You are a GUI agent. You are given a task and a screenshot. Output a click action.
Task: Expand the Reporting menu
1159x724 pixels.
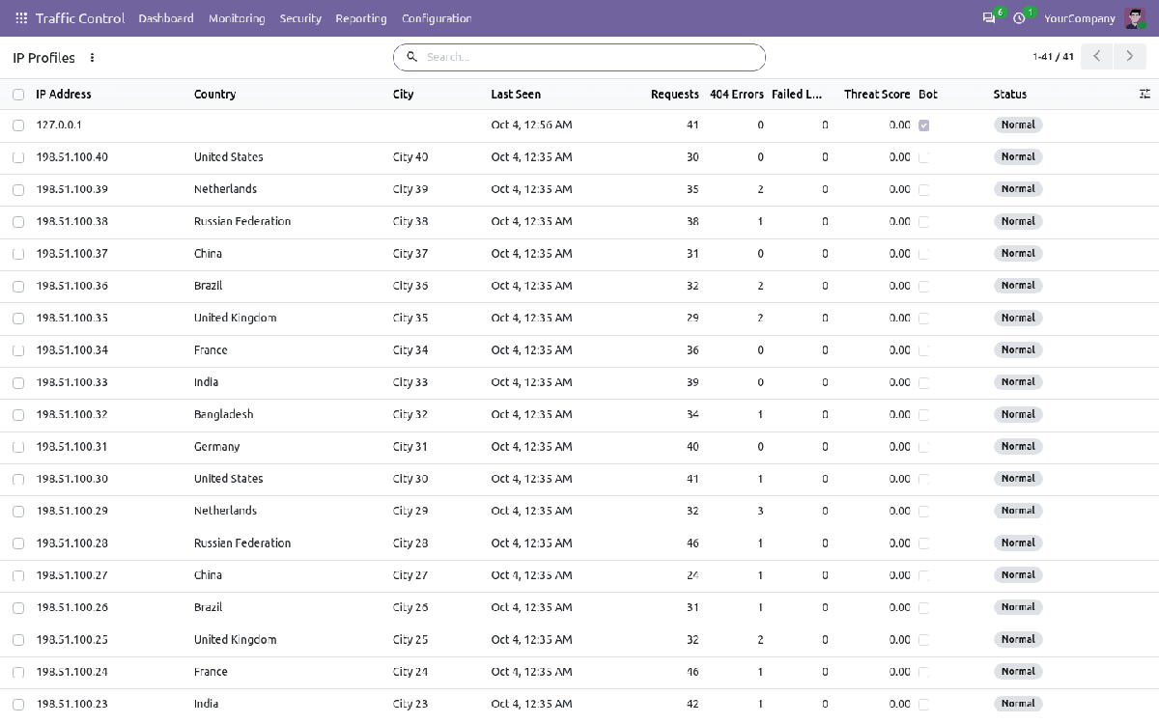(361, 18)
